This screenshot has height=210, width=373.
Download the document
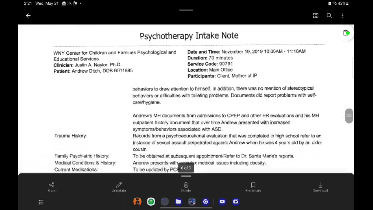pyautogui.click(x=320, y=187)
